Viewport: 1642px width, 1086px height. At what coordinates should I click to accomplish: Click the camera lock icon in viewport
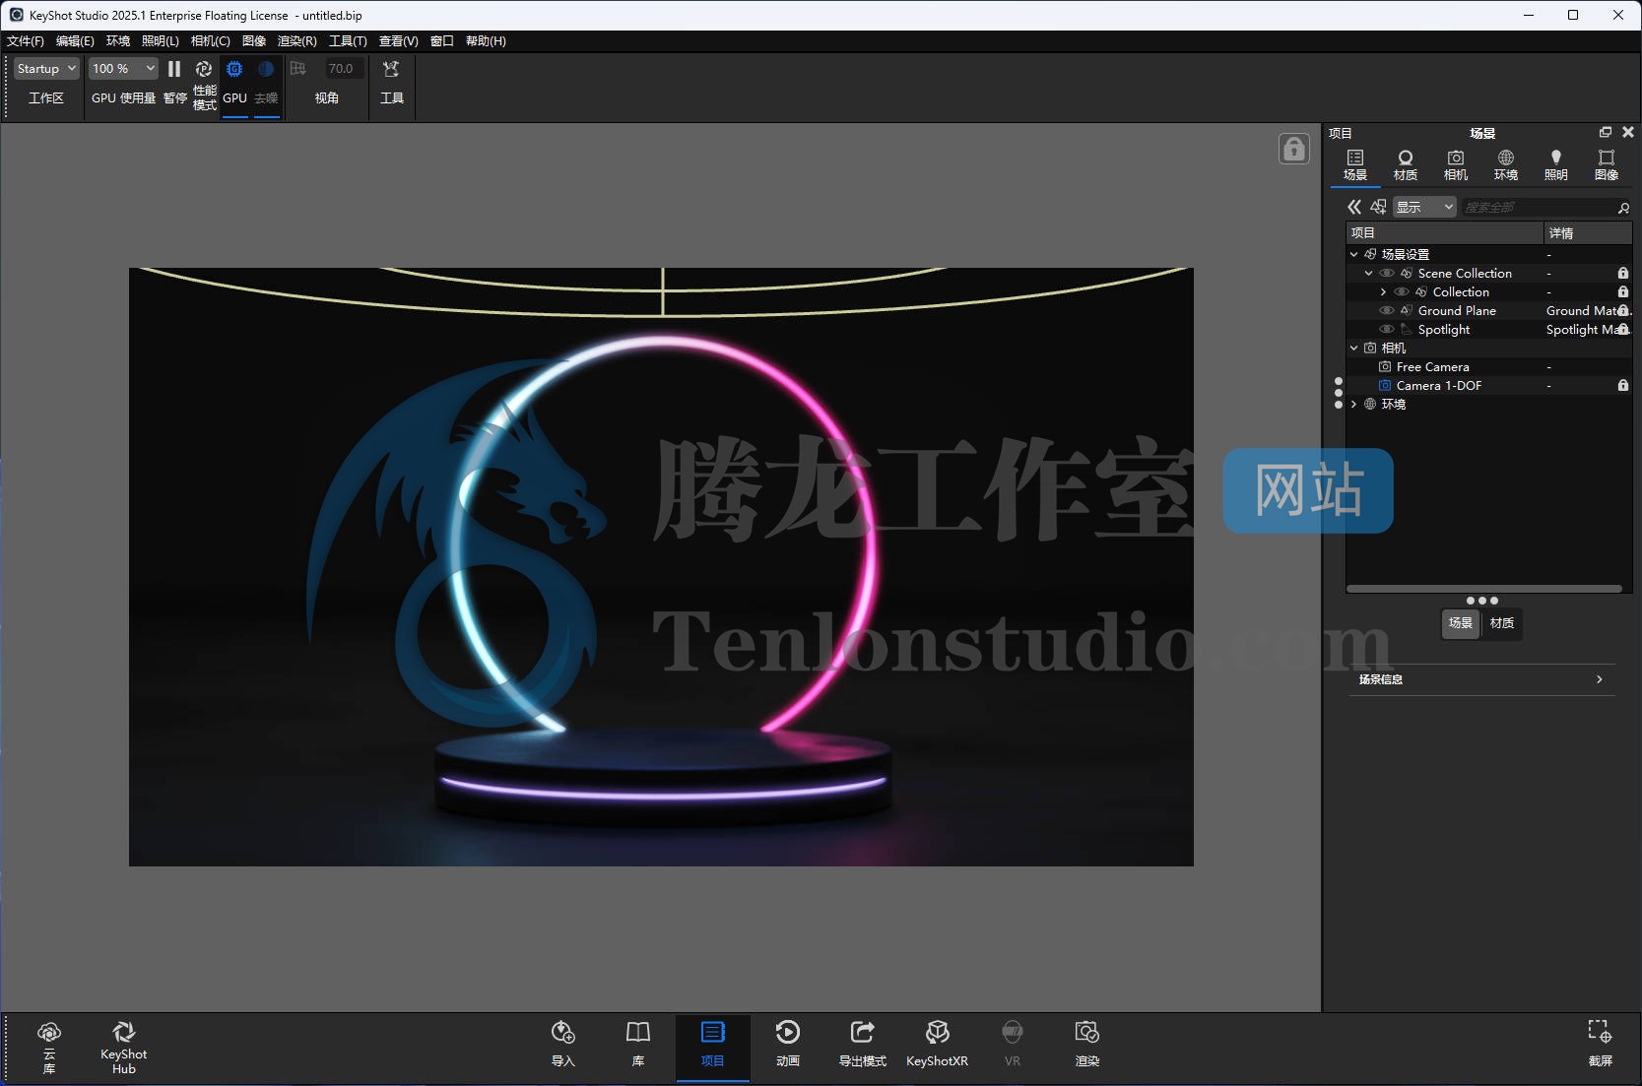coord(1294,149)
